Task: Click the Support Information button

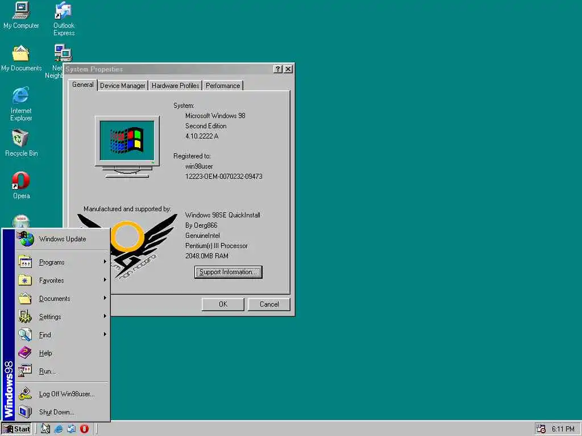Action: point(228,272)
